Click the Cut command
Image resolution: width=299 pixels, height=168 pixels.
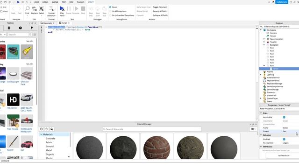point(3,7)
